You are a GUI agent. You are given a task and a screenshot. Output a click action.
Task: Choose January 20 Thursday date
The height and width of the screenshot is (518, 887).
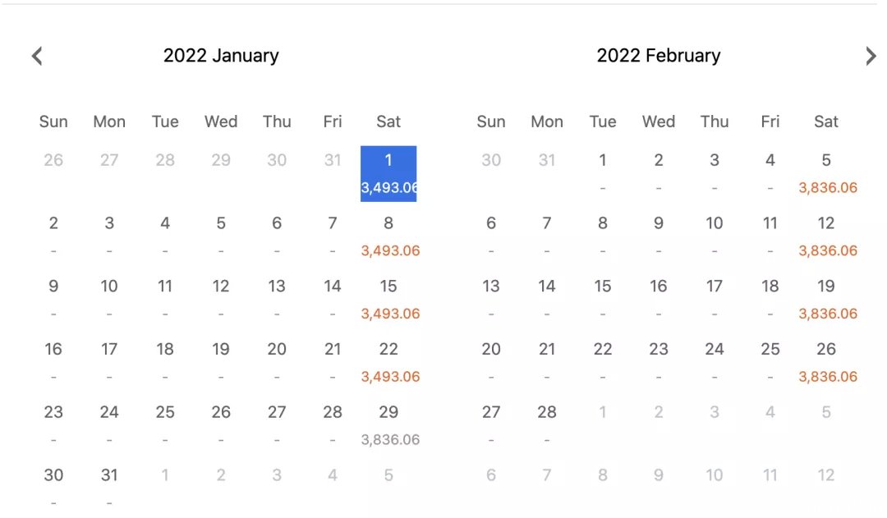tap(277, 362)
